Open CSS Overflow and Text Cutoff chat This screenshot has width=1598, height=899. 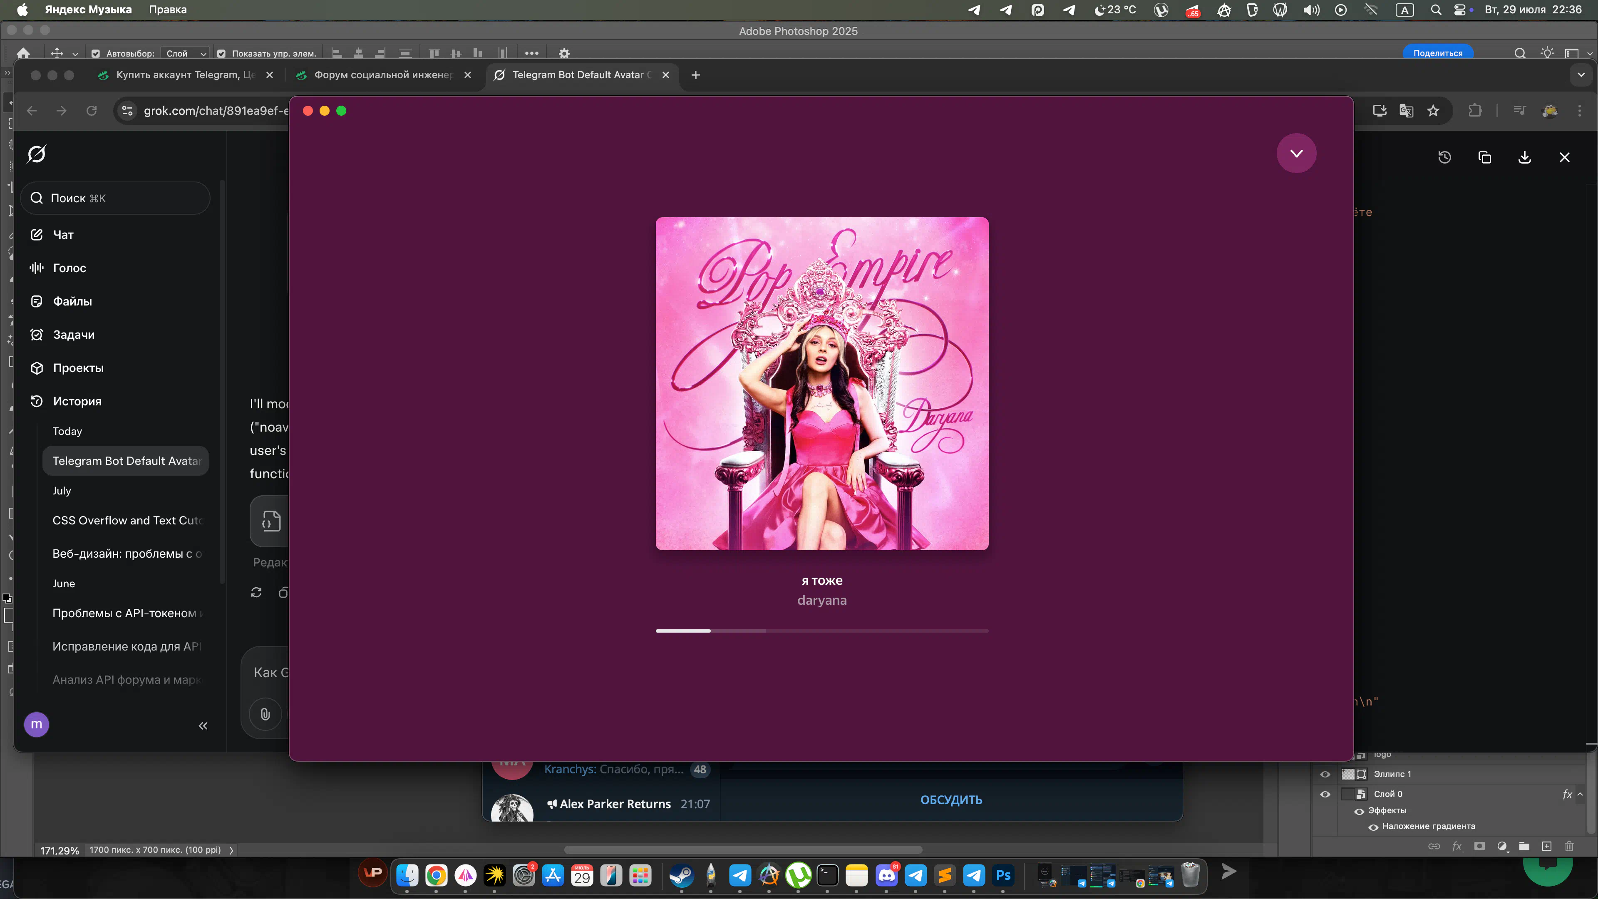tap(126, 521)
